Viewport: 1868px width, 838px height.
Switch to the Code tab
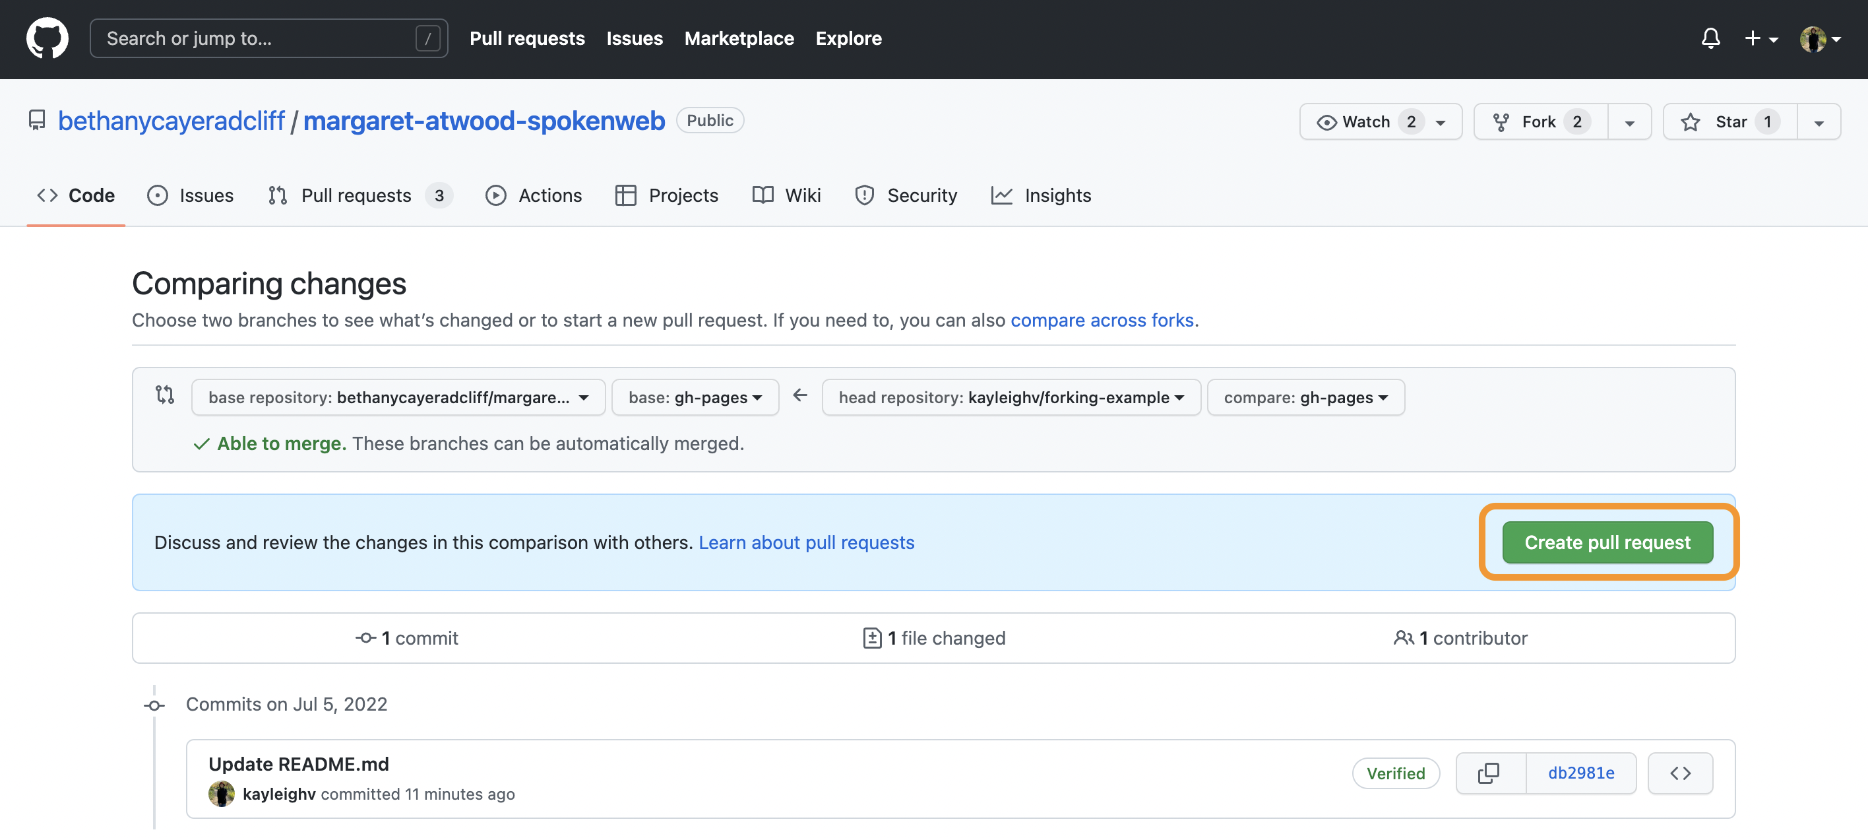pos(76,195)
